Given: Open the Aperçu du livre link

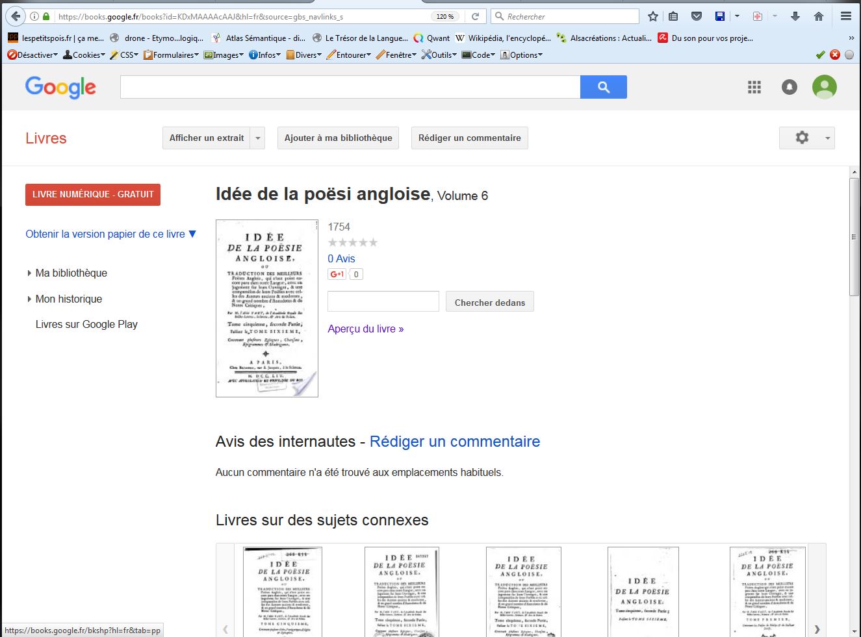Looking at the screenshot, I should tap(365, 329).
